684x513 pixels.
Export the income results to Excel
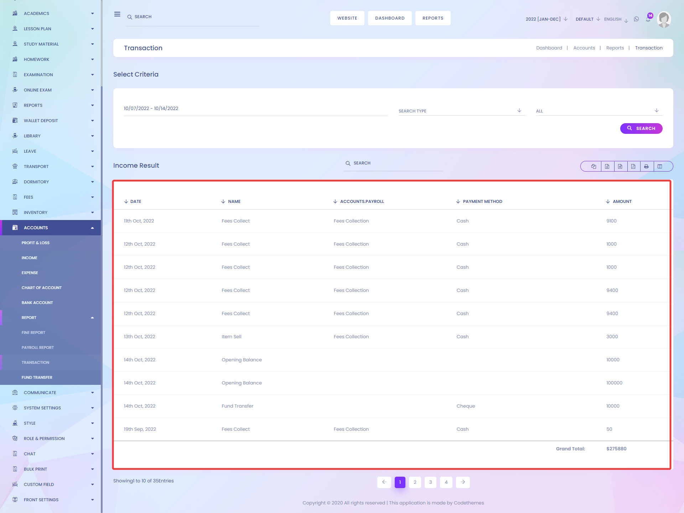607,166
